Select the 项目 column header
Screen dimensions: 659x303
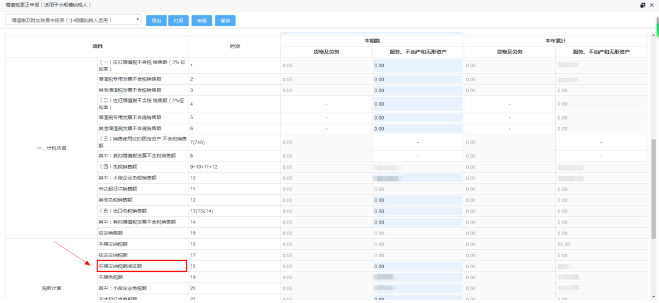[x=98, y=46]
